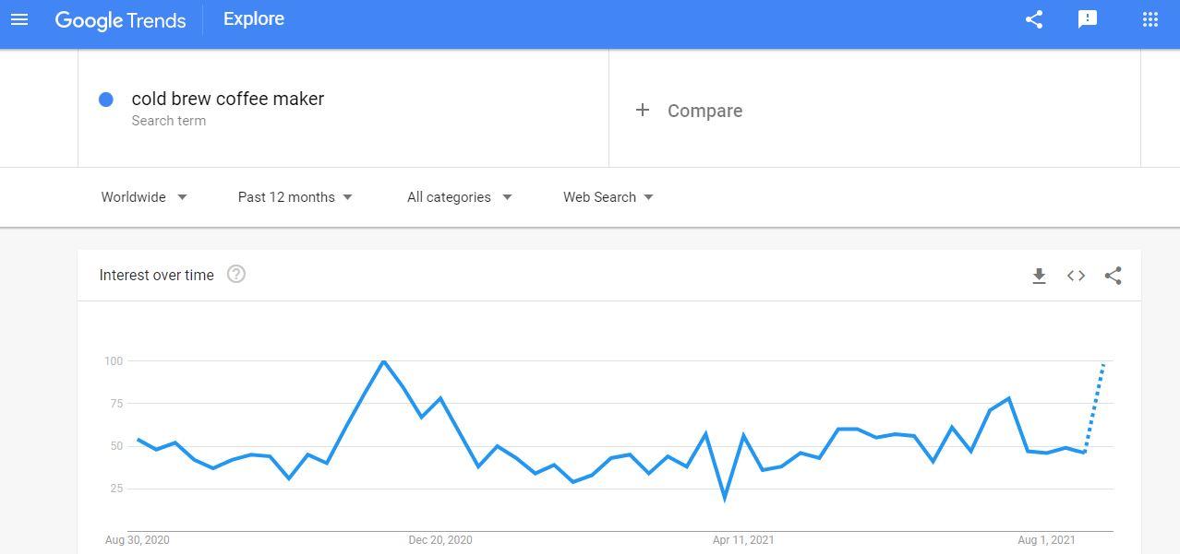
Task: Open the embed code icon
Action: [1076, 276]
